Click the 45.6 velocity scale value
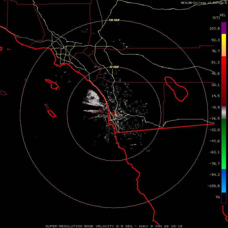This screenshot has height=228, width=228. pos(216,73)
